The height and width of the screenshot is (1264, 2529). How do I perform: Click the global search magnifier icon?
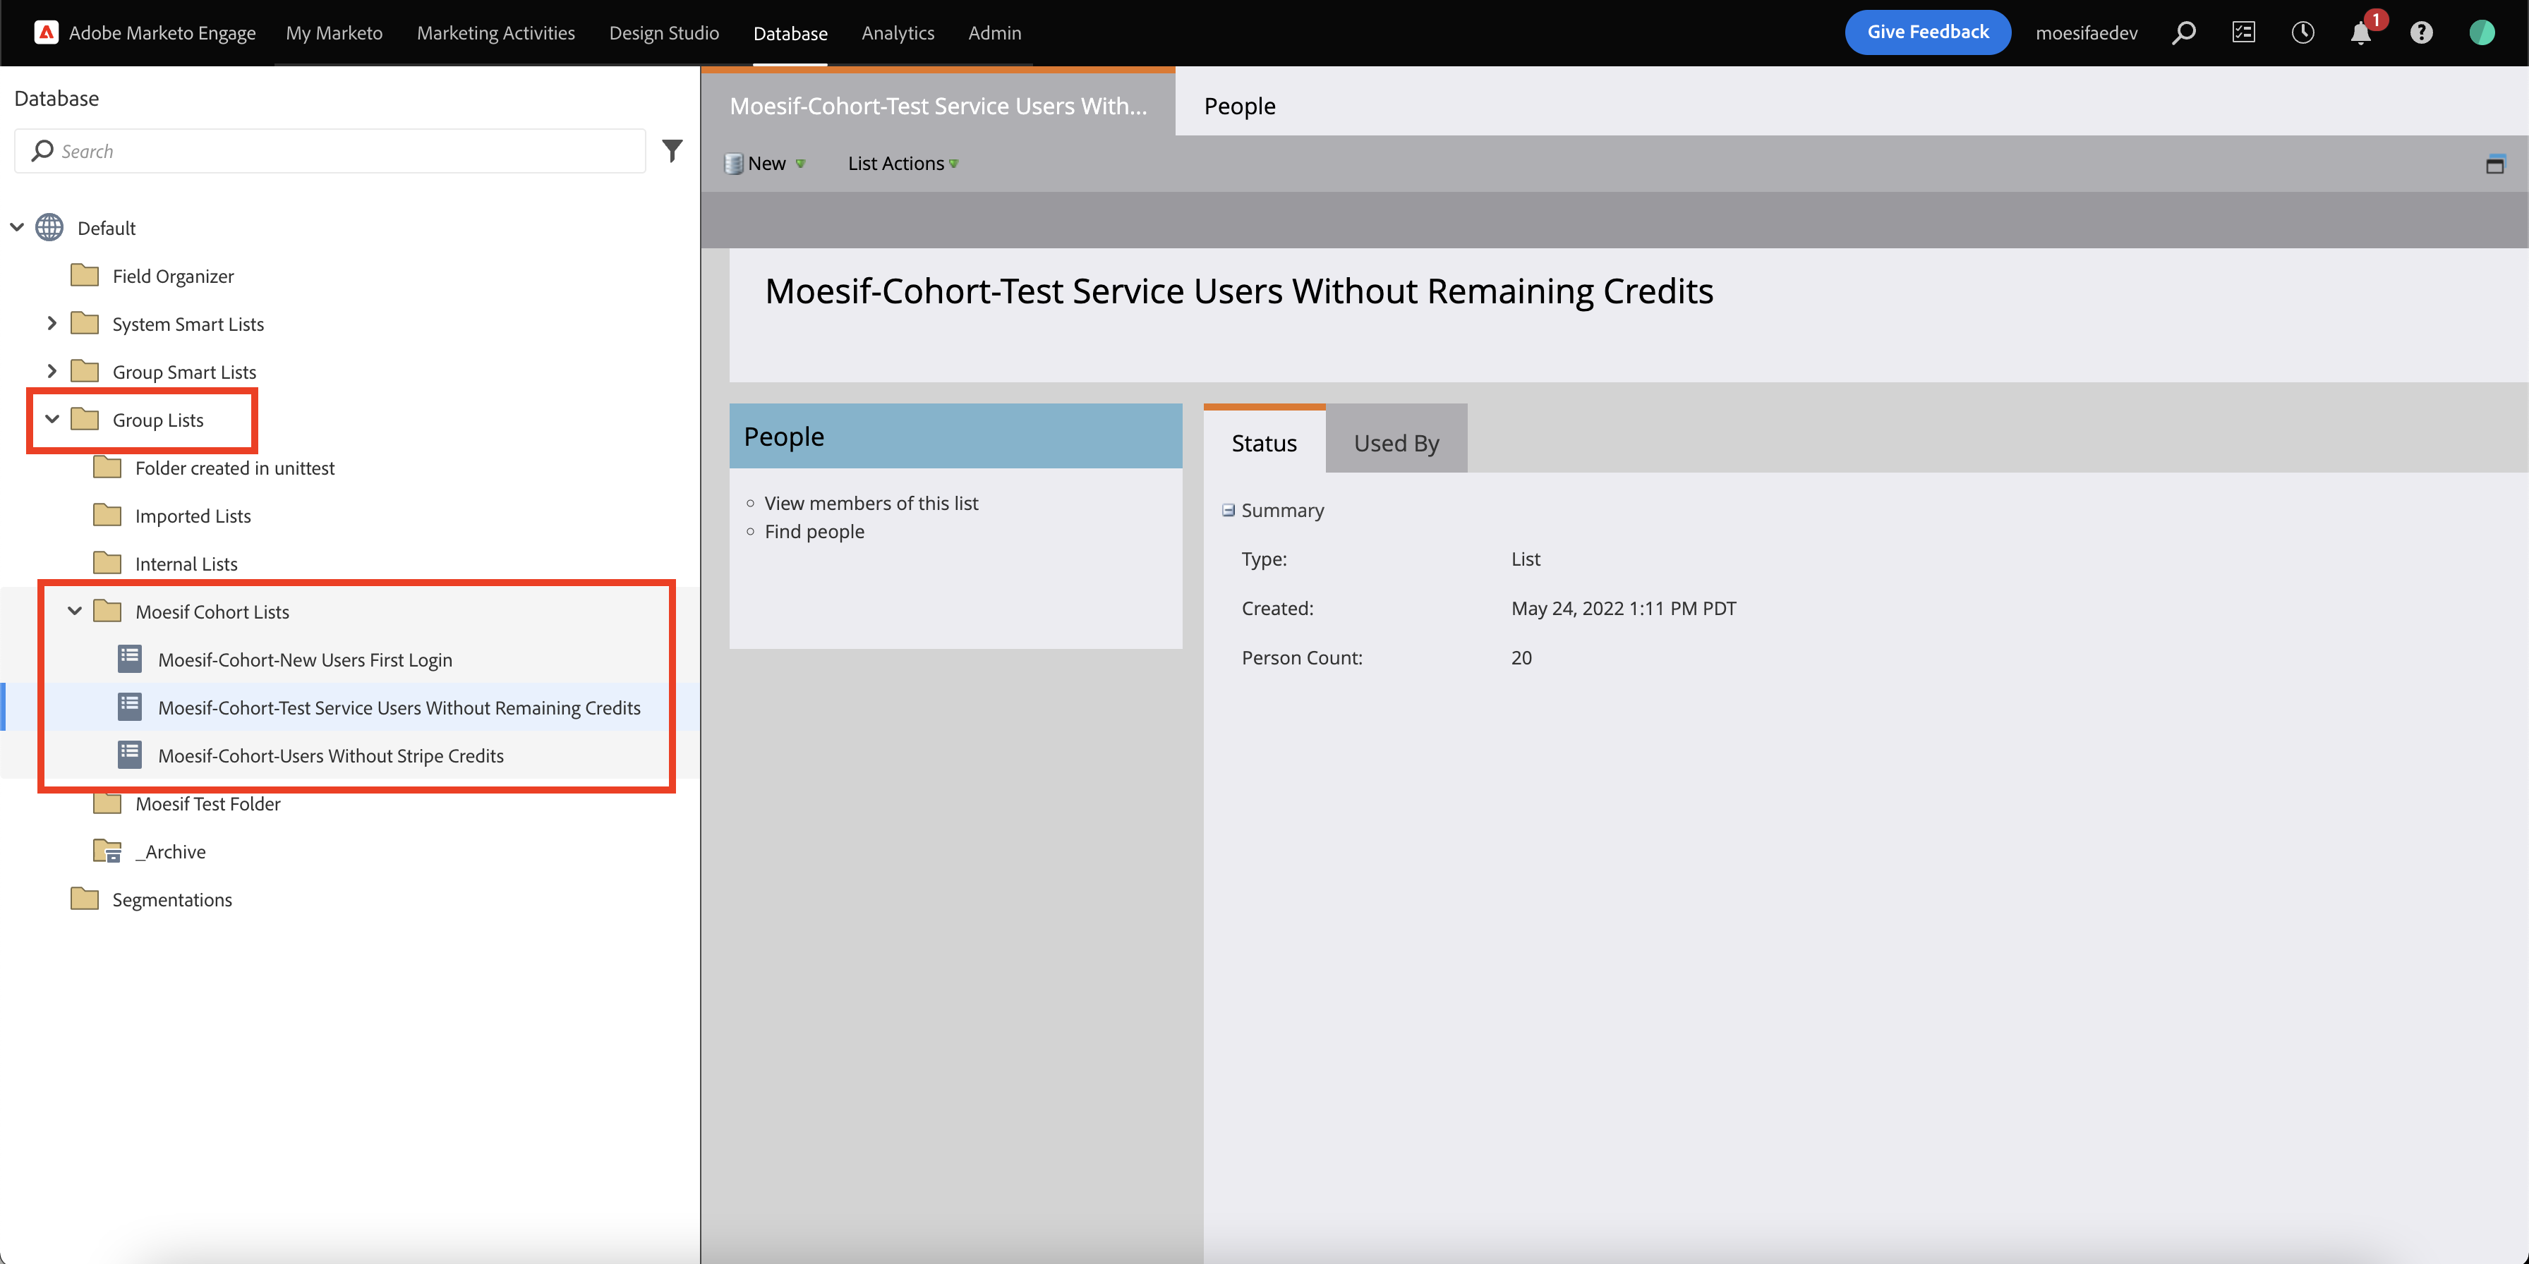[2183, 32]
